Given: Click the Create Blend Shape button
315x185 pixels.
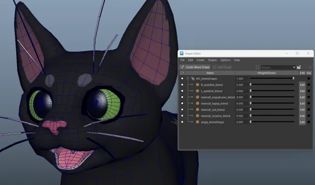Looking at the screenshot, I should pos(195,67).
